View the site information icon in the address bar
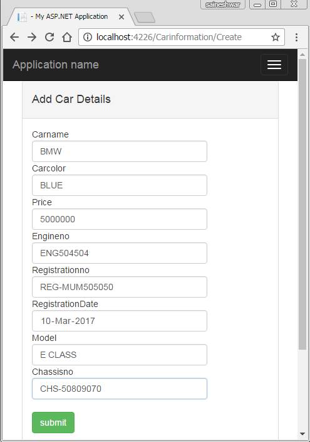 click(x=88, y=37)
